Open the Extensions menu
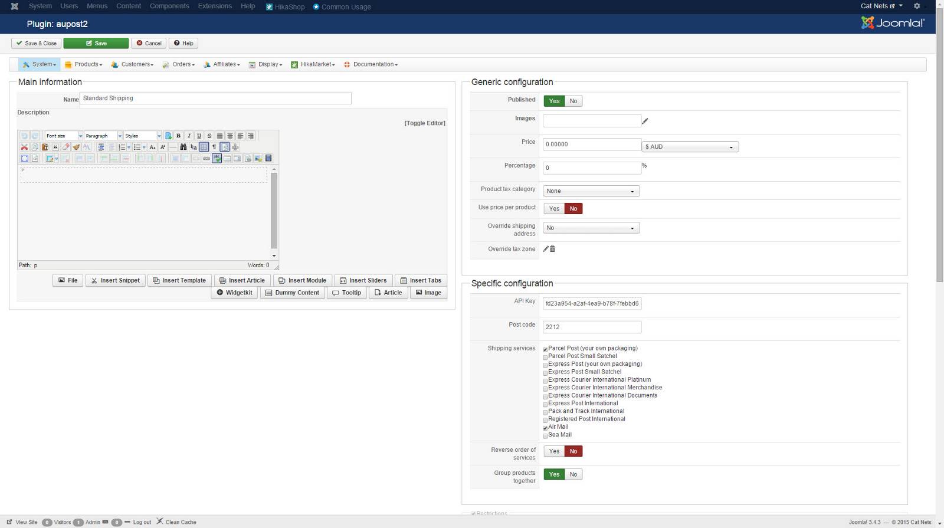 coord(215,6)
